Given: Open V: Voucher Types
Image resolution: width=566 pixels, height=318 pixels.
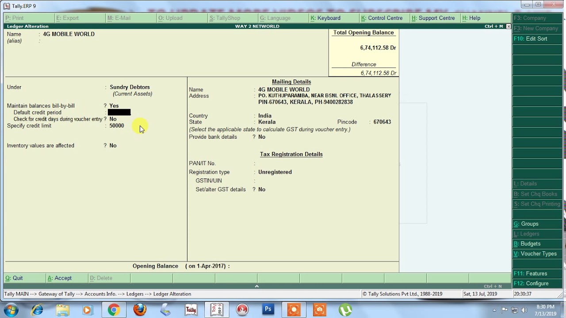Looking at the screenshot, I should (x=536, y=254).
